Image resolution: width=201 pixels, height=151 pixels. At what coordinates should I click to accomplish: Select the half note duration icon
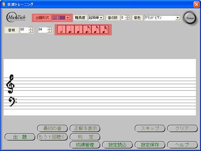(62, 29)
